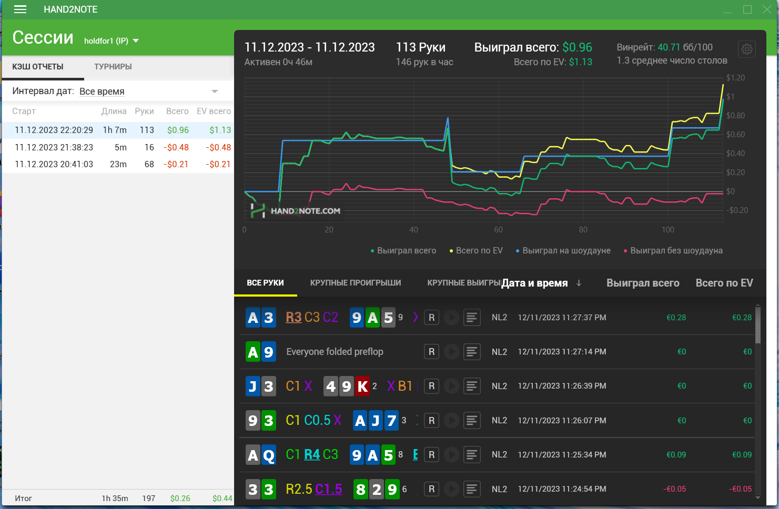
Task: Sort hands by 'Дата и время' column
Action: click(x=534, y=283)
